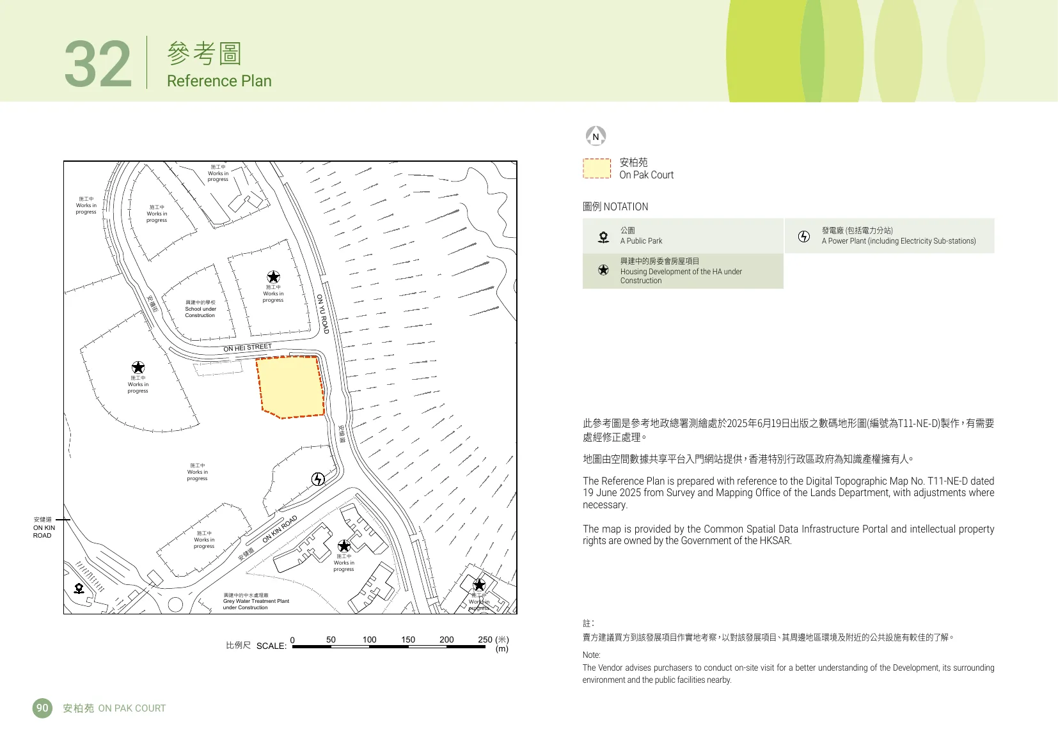Screen dimensions: 1058x748
Task: Click the star symbol left of On Yu Road
Action: [x=273, y=277]
